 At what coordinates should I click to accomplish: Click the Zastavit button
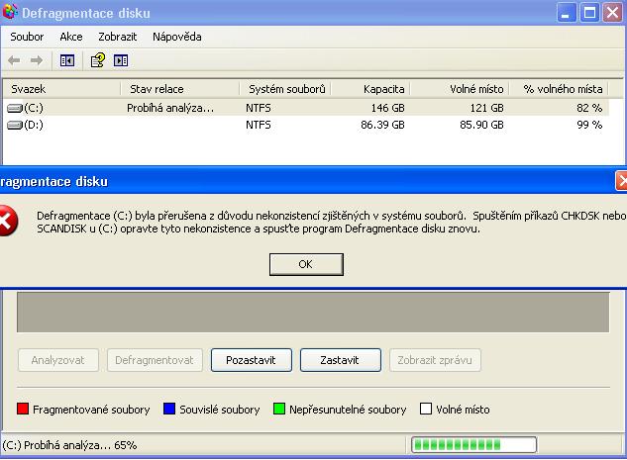coord(341,360)
